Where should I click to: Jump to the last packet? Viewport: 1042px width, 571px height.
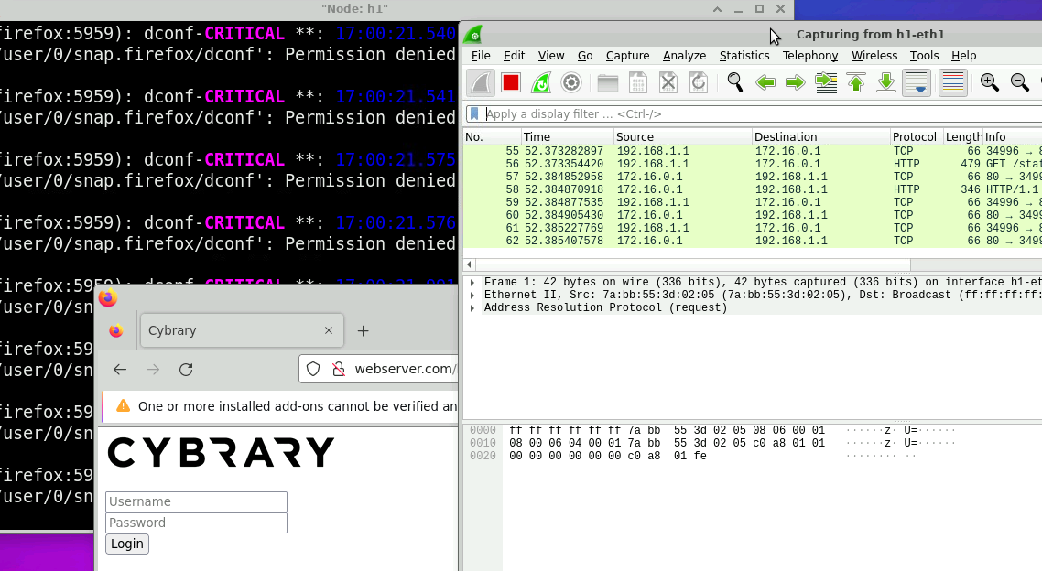tap(886, 83)
